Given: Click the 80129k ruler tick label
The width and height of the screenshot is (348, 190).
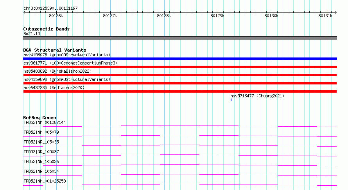Looking at the screenshot, I should 217,16.
